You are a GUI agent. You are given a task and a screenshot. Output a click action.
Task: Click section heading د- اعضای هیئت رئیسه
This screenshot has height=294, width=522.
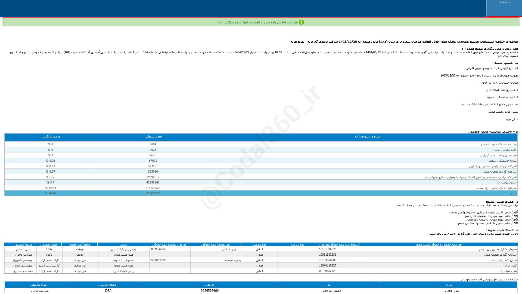pyautogui.click(x=502, y=202)
